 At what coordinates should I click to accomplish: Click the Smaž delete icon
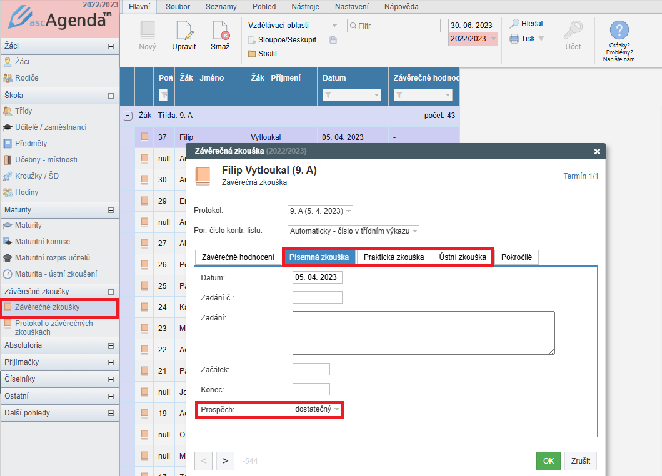pos(220,31)
